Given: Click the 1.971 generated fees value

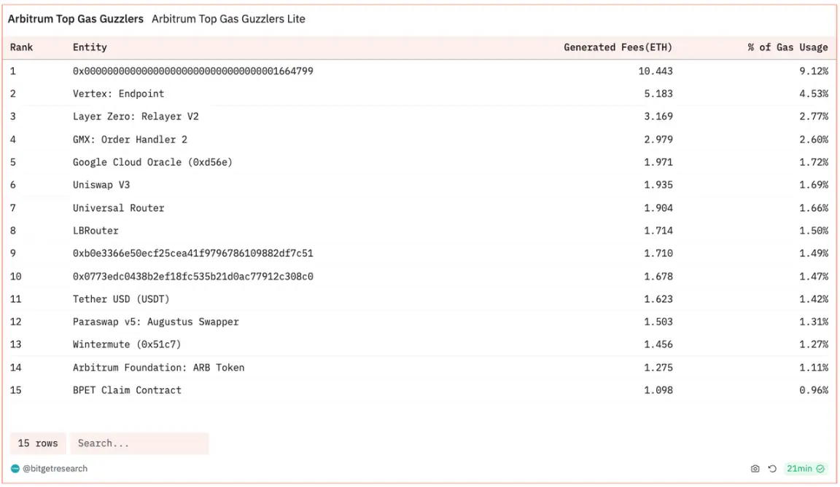Looking at the screenshot, I should point(658,162).
